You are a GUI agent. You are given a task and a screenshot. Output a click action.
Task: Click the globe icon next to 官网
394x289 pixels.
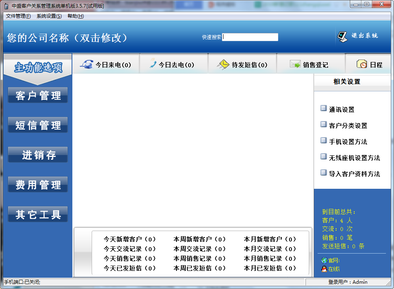(x=324, y=260)
